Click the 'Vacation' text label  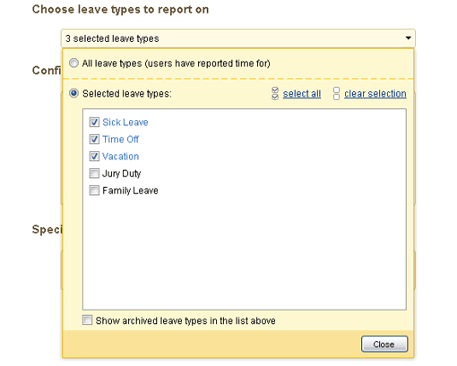pyautogui.click(x=120, y=157)
